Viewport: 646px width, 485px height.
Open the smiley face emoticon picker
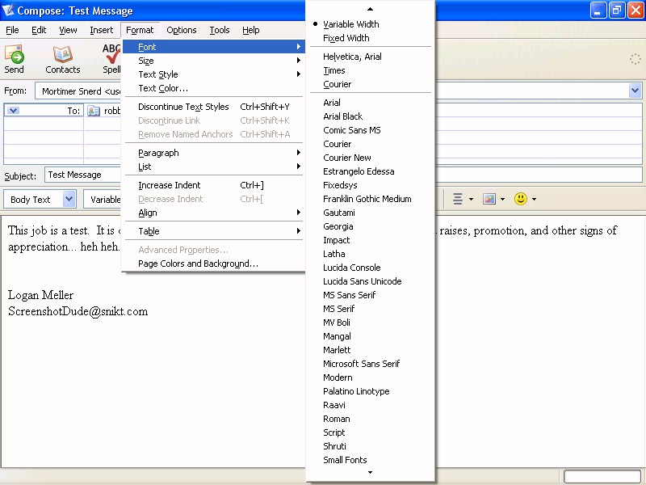tap(520, 199)
